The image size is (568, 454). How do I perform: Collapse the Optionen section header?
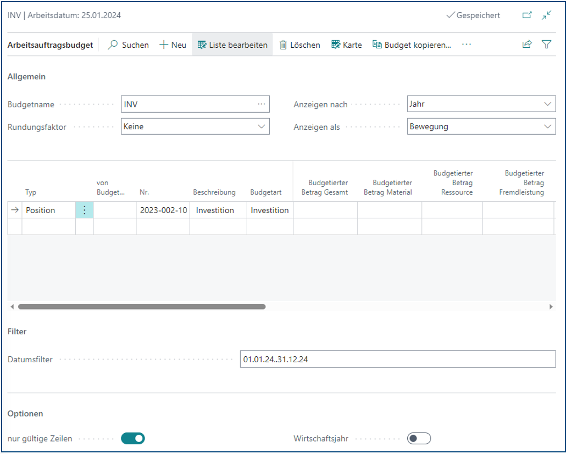pyautogui.click(x=25, y=414)
